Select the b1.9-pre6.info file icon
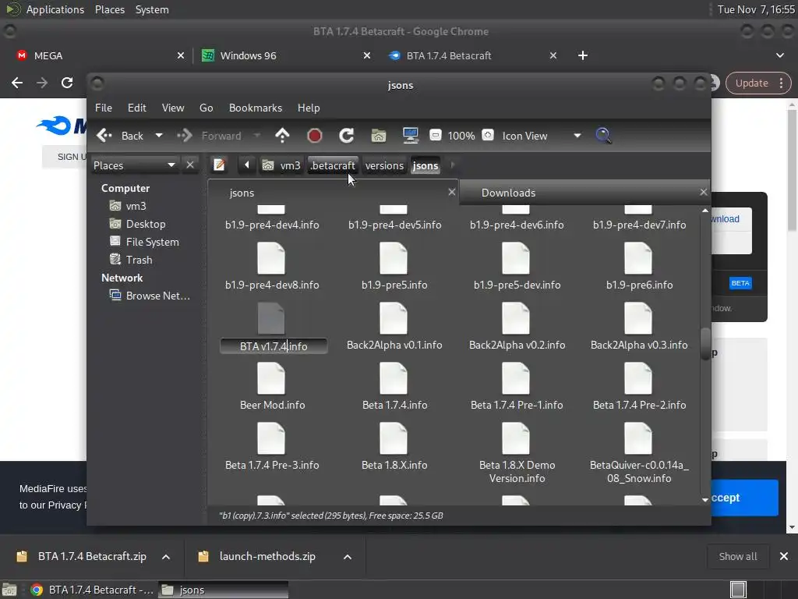 point(637,258)
